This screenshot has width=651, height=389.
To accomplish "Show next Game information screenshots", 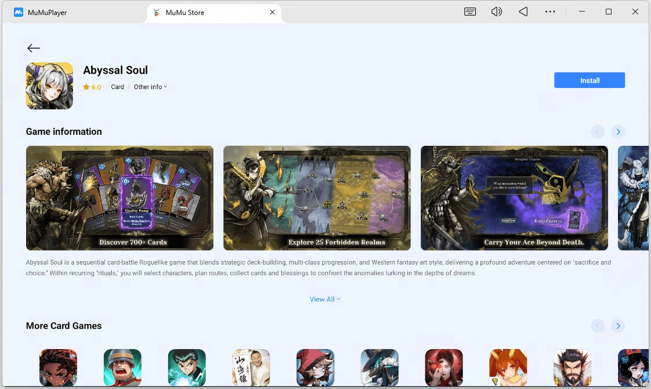I will pos(618,132).
